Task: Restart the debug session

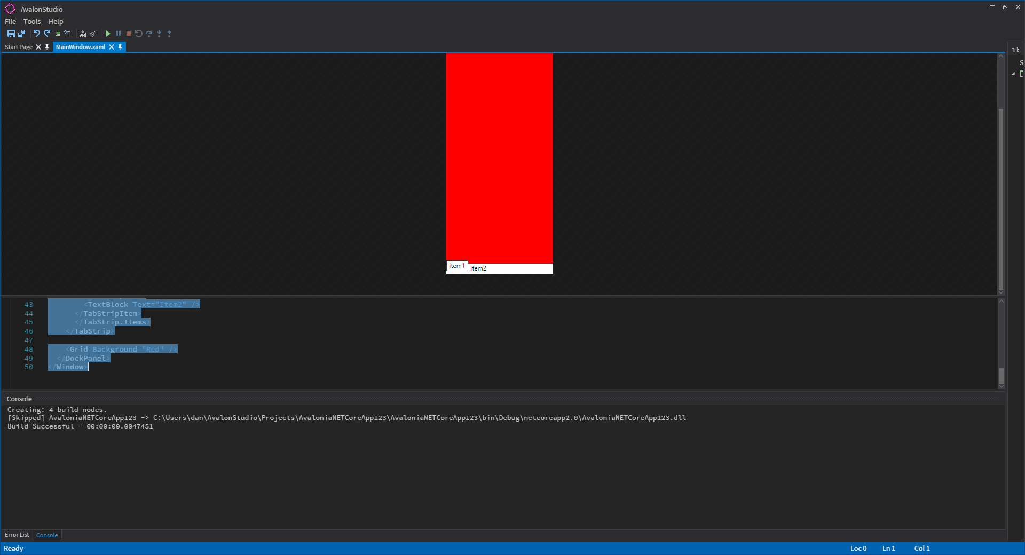Action: pyautogui.click(x=139, y=34)
